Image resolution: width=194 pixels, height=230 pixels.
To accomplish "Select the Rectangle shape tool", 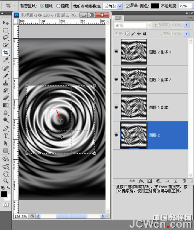I will [x=6, y=151].
